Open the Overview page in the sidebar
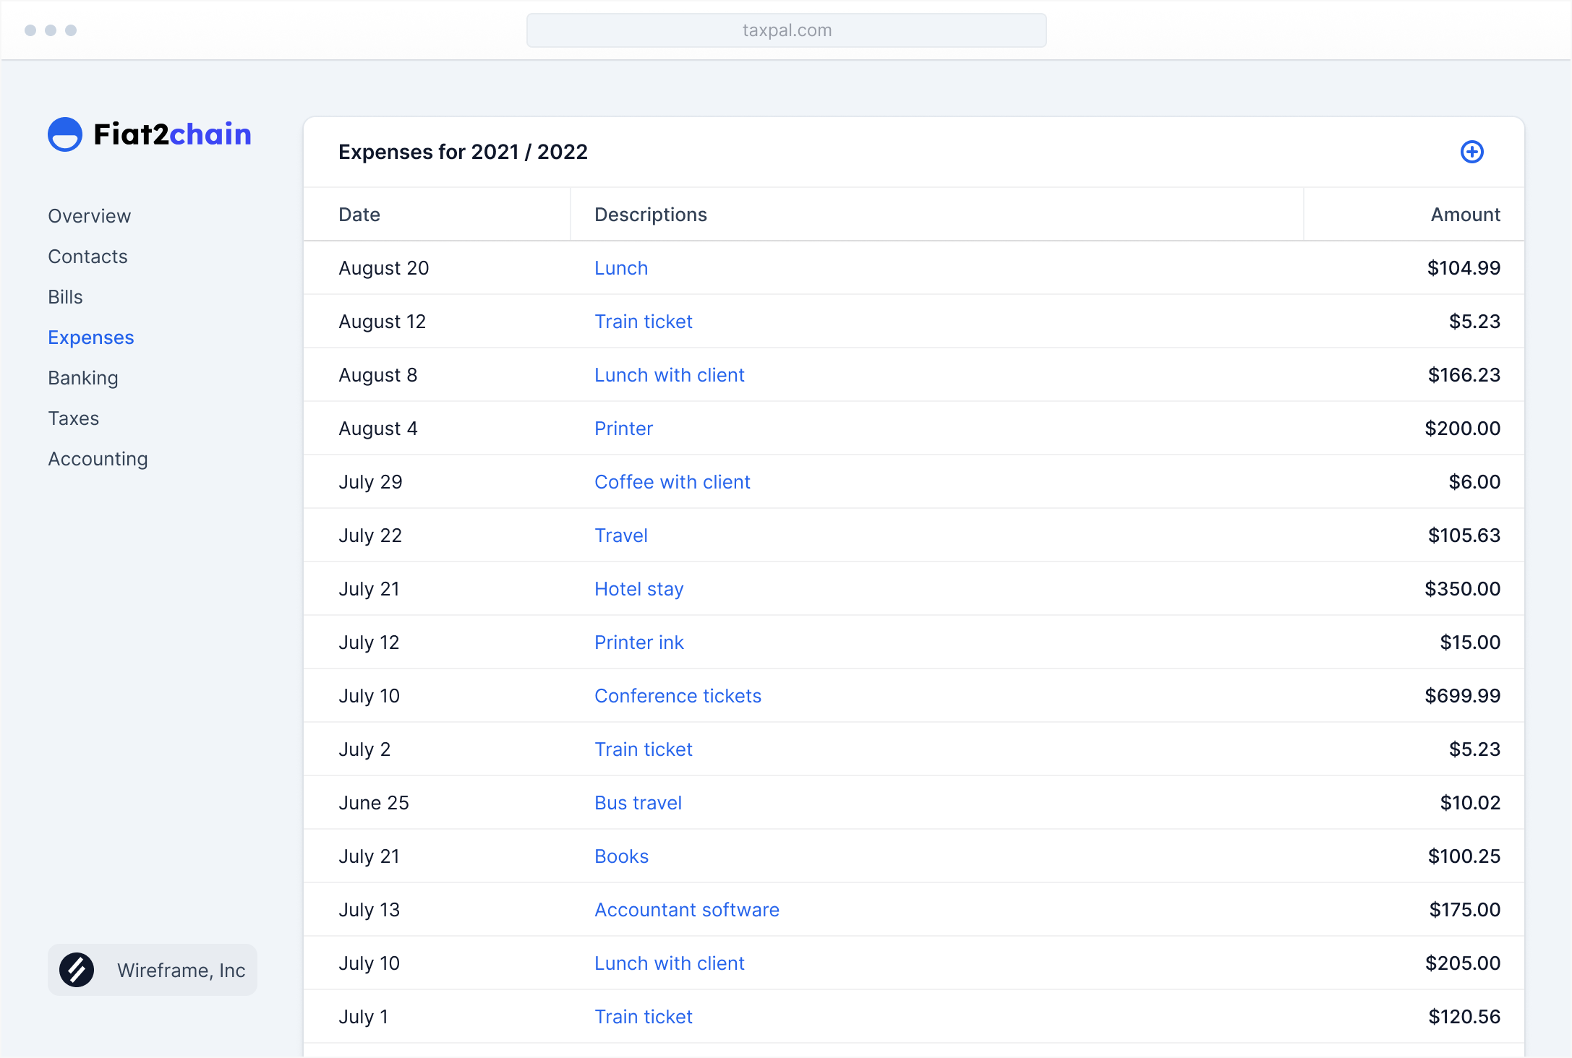The image size is (1572, 1058). 89,216
